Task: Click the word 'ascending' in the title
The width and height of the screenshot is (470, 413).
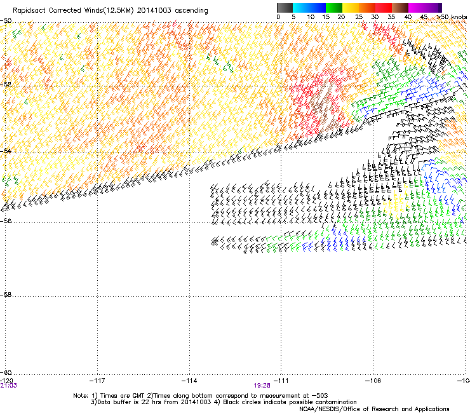Action: (x=192, y=11)
